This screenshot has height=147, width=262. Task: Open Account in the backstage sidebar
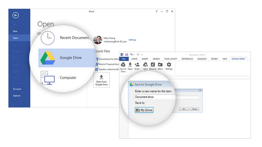(17, 89)
